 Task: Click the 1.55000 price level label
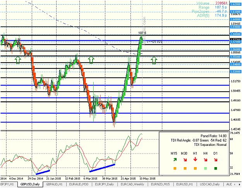coord(235,57)
